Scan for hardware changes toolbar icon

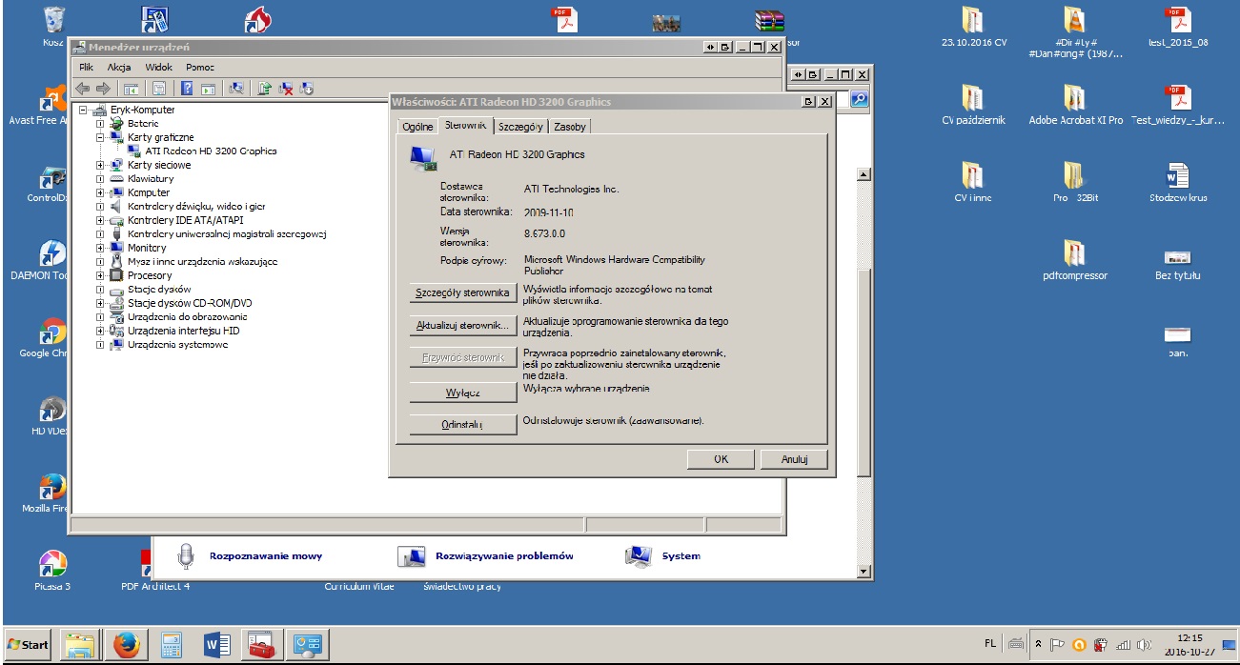(x=236, y=89)
